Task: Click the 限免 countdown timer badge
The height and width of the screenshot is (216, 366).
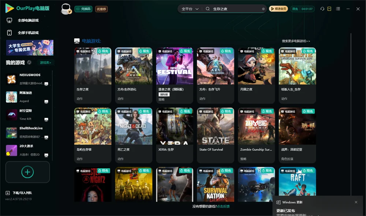Action: coord(303,9)
